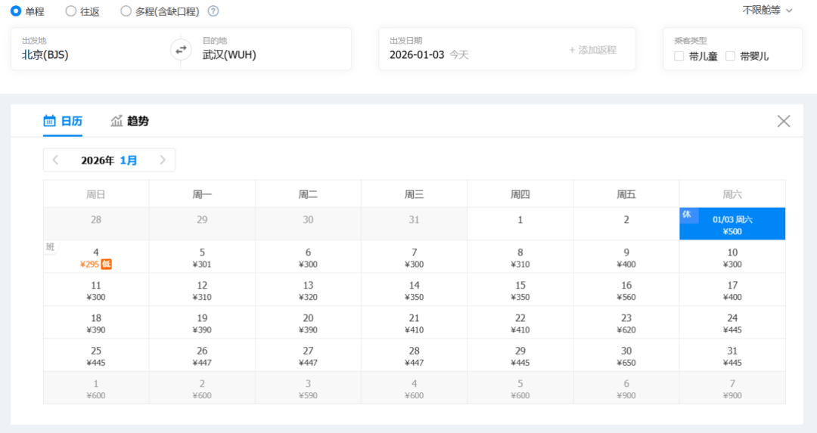817x433 pixels.
Task: Click the calendar icon on 日历 tab
Action: (50, 121)
